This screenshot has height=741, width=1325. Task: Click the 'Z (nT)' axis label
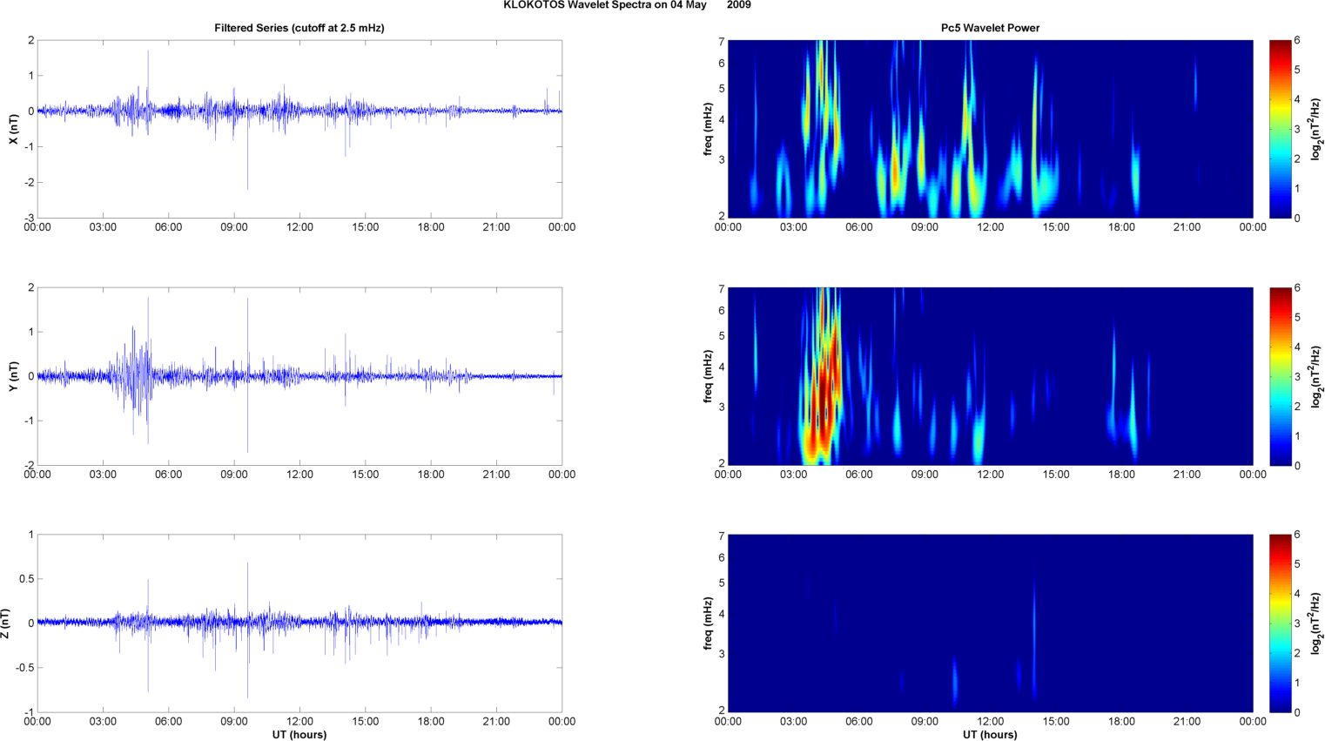7,623
